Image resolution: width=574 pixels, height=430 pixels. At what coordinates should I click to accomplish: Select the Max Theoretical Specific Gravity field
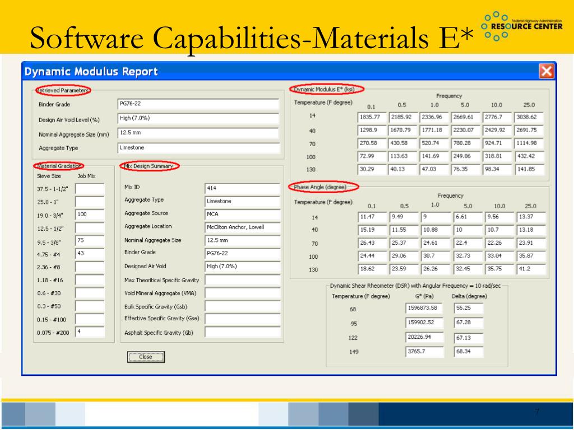(242, 280)
